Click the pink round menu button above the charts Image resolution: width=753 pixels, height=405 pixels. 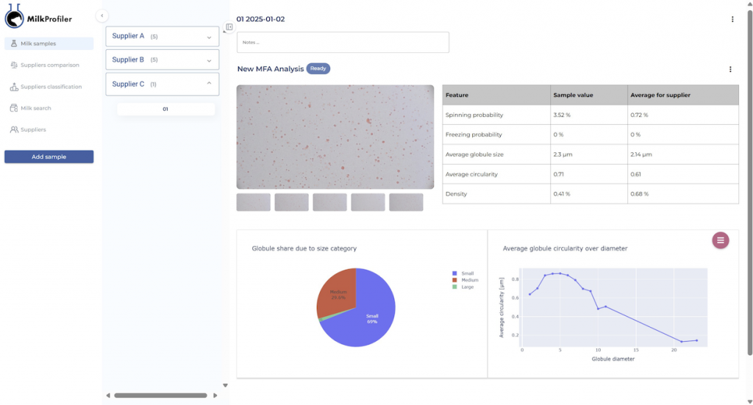(721, 240)
